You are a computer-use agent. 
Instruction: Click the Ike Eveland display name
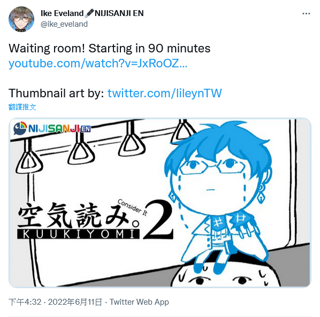(x=62, y=13)
